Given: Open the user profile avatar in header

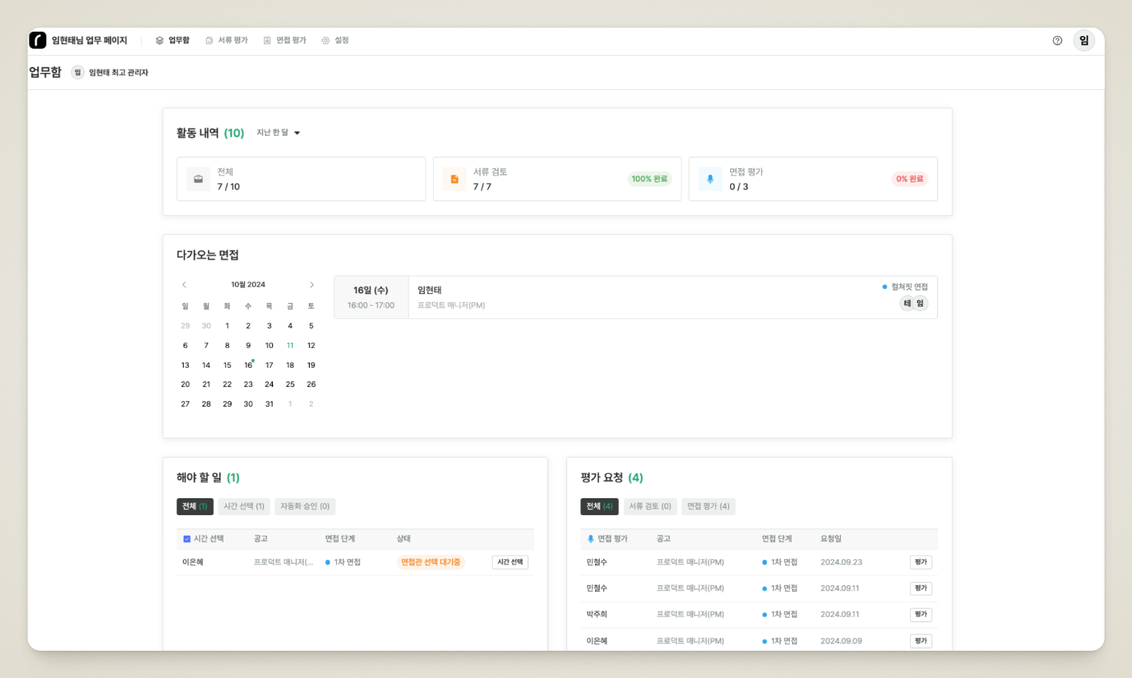Looking at the screenshot, I should tap(1083, 41).
